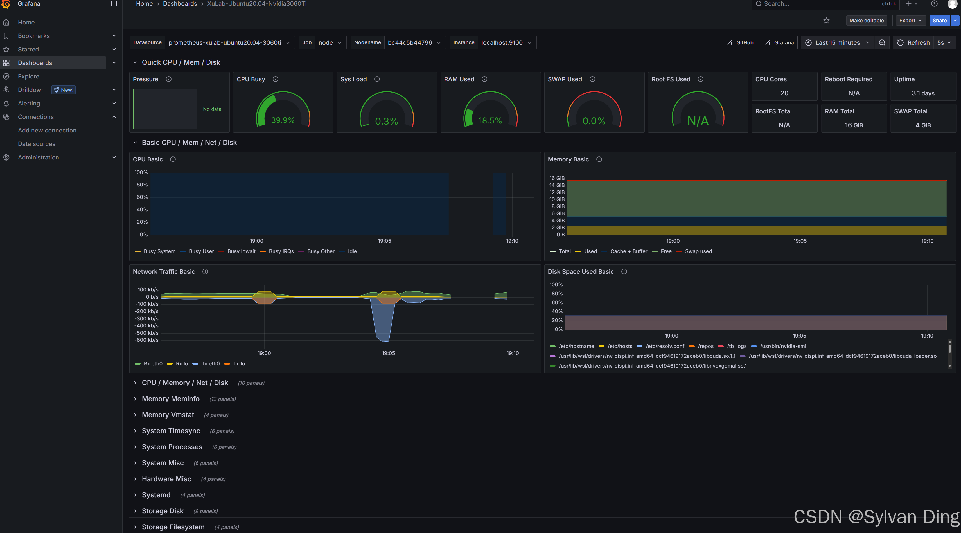Image resolution: width=961 pixels, height=533 pixels.
Task: Show info icon for Memory Basic
Action: [x=599, y=159]
